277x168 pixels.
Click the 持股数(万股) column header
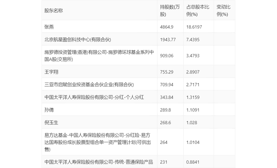click(x=170, y=11)
